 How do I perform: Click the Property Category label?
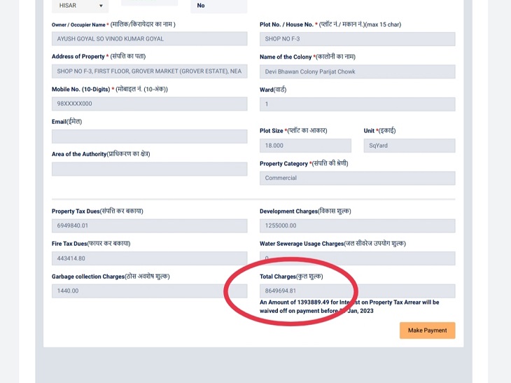(x=304, y=163)
